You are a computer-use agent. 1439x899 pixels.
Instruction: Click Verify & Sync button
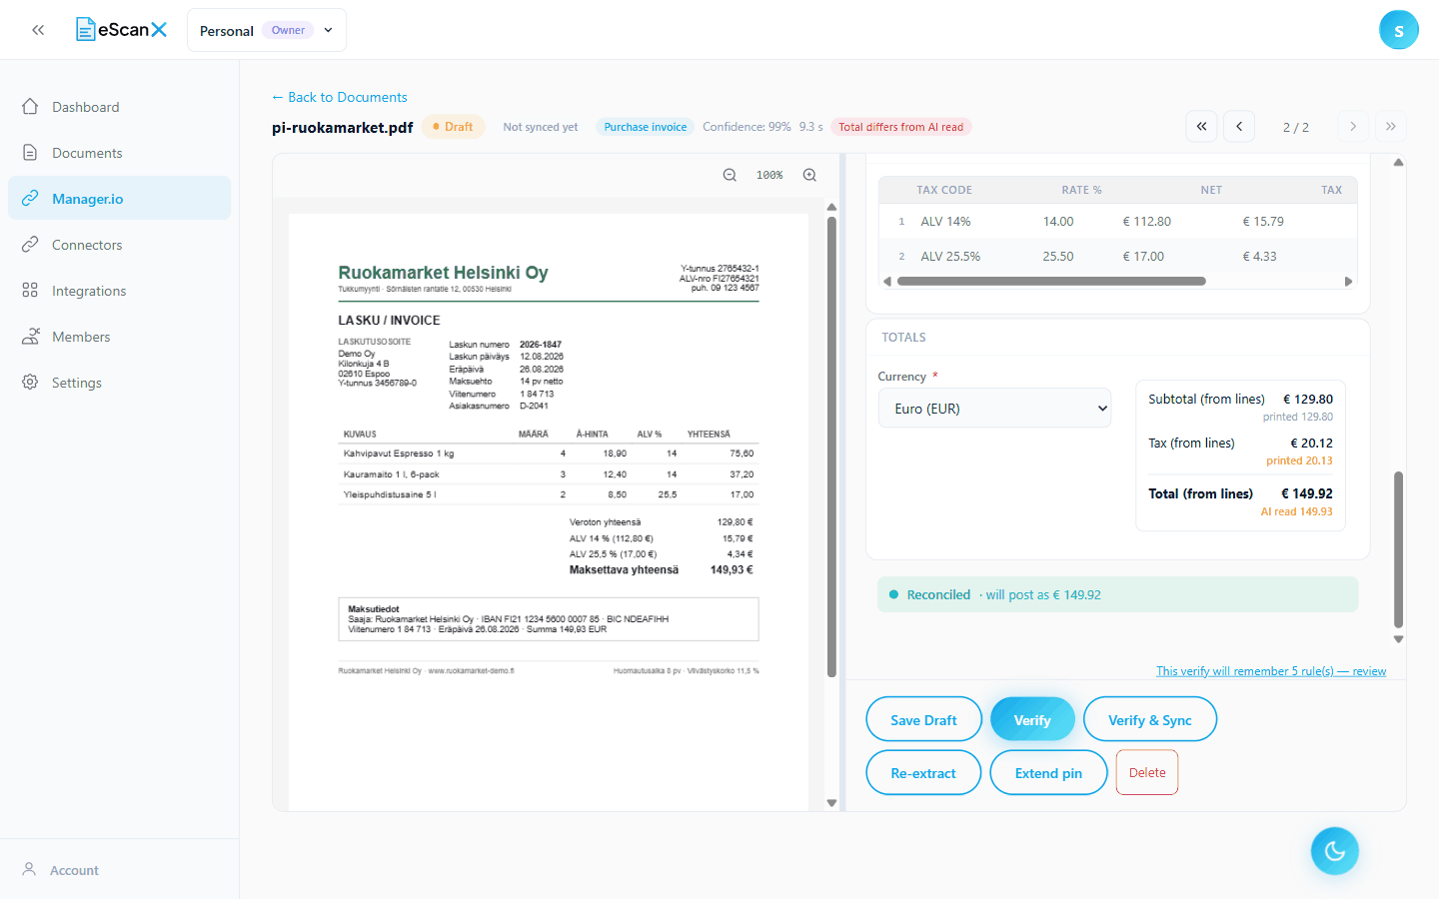click(1150, 720)
